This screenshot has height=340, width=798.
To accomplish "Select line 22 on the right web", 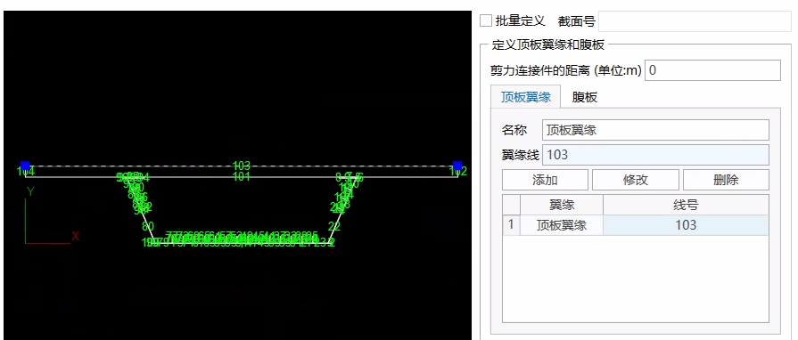I will click(x=334, y=226).
